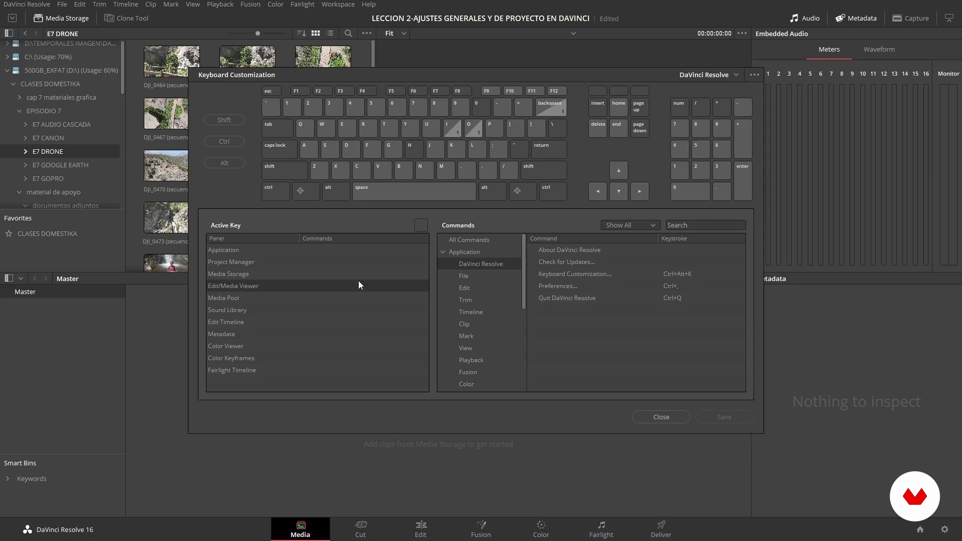Toggle media pool bin list panel
Viewport: 962px width, 541px height.
[x=9, y=278]
